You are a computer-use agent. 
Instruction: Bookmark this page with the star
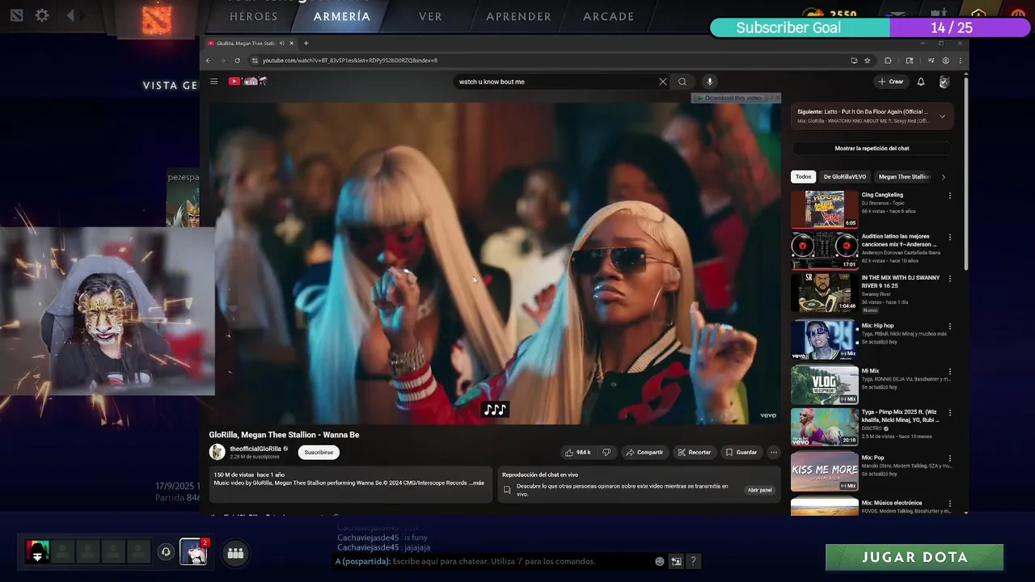867,61
